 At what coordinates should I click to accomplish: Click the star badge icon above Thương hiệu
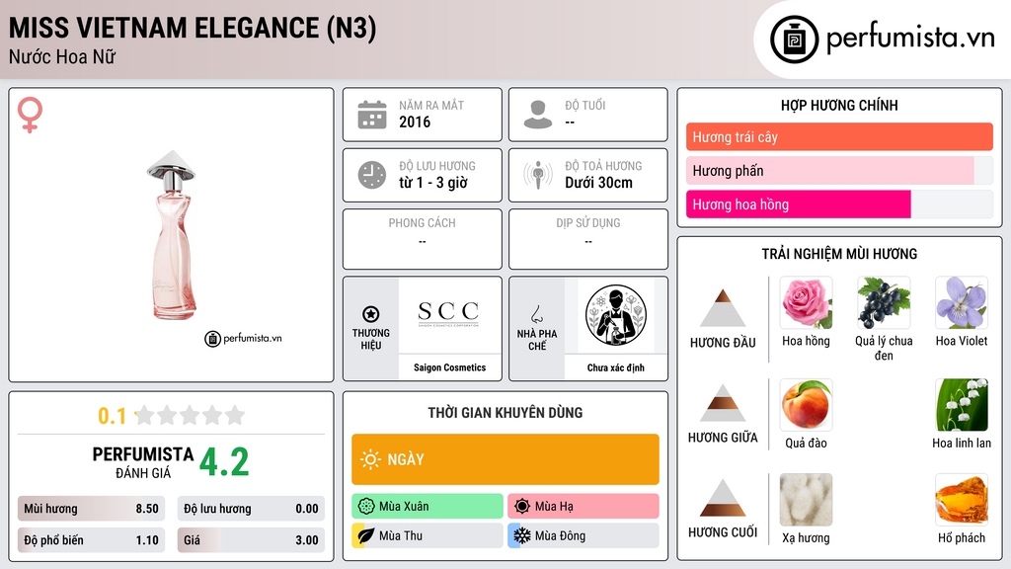coord(371,314)
